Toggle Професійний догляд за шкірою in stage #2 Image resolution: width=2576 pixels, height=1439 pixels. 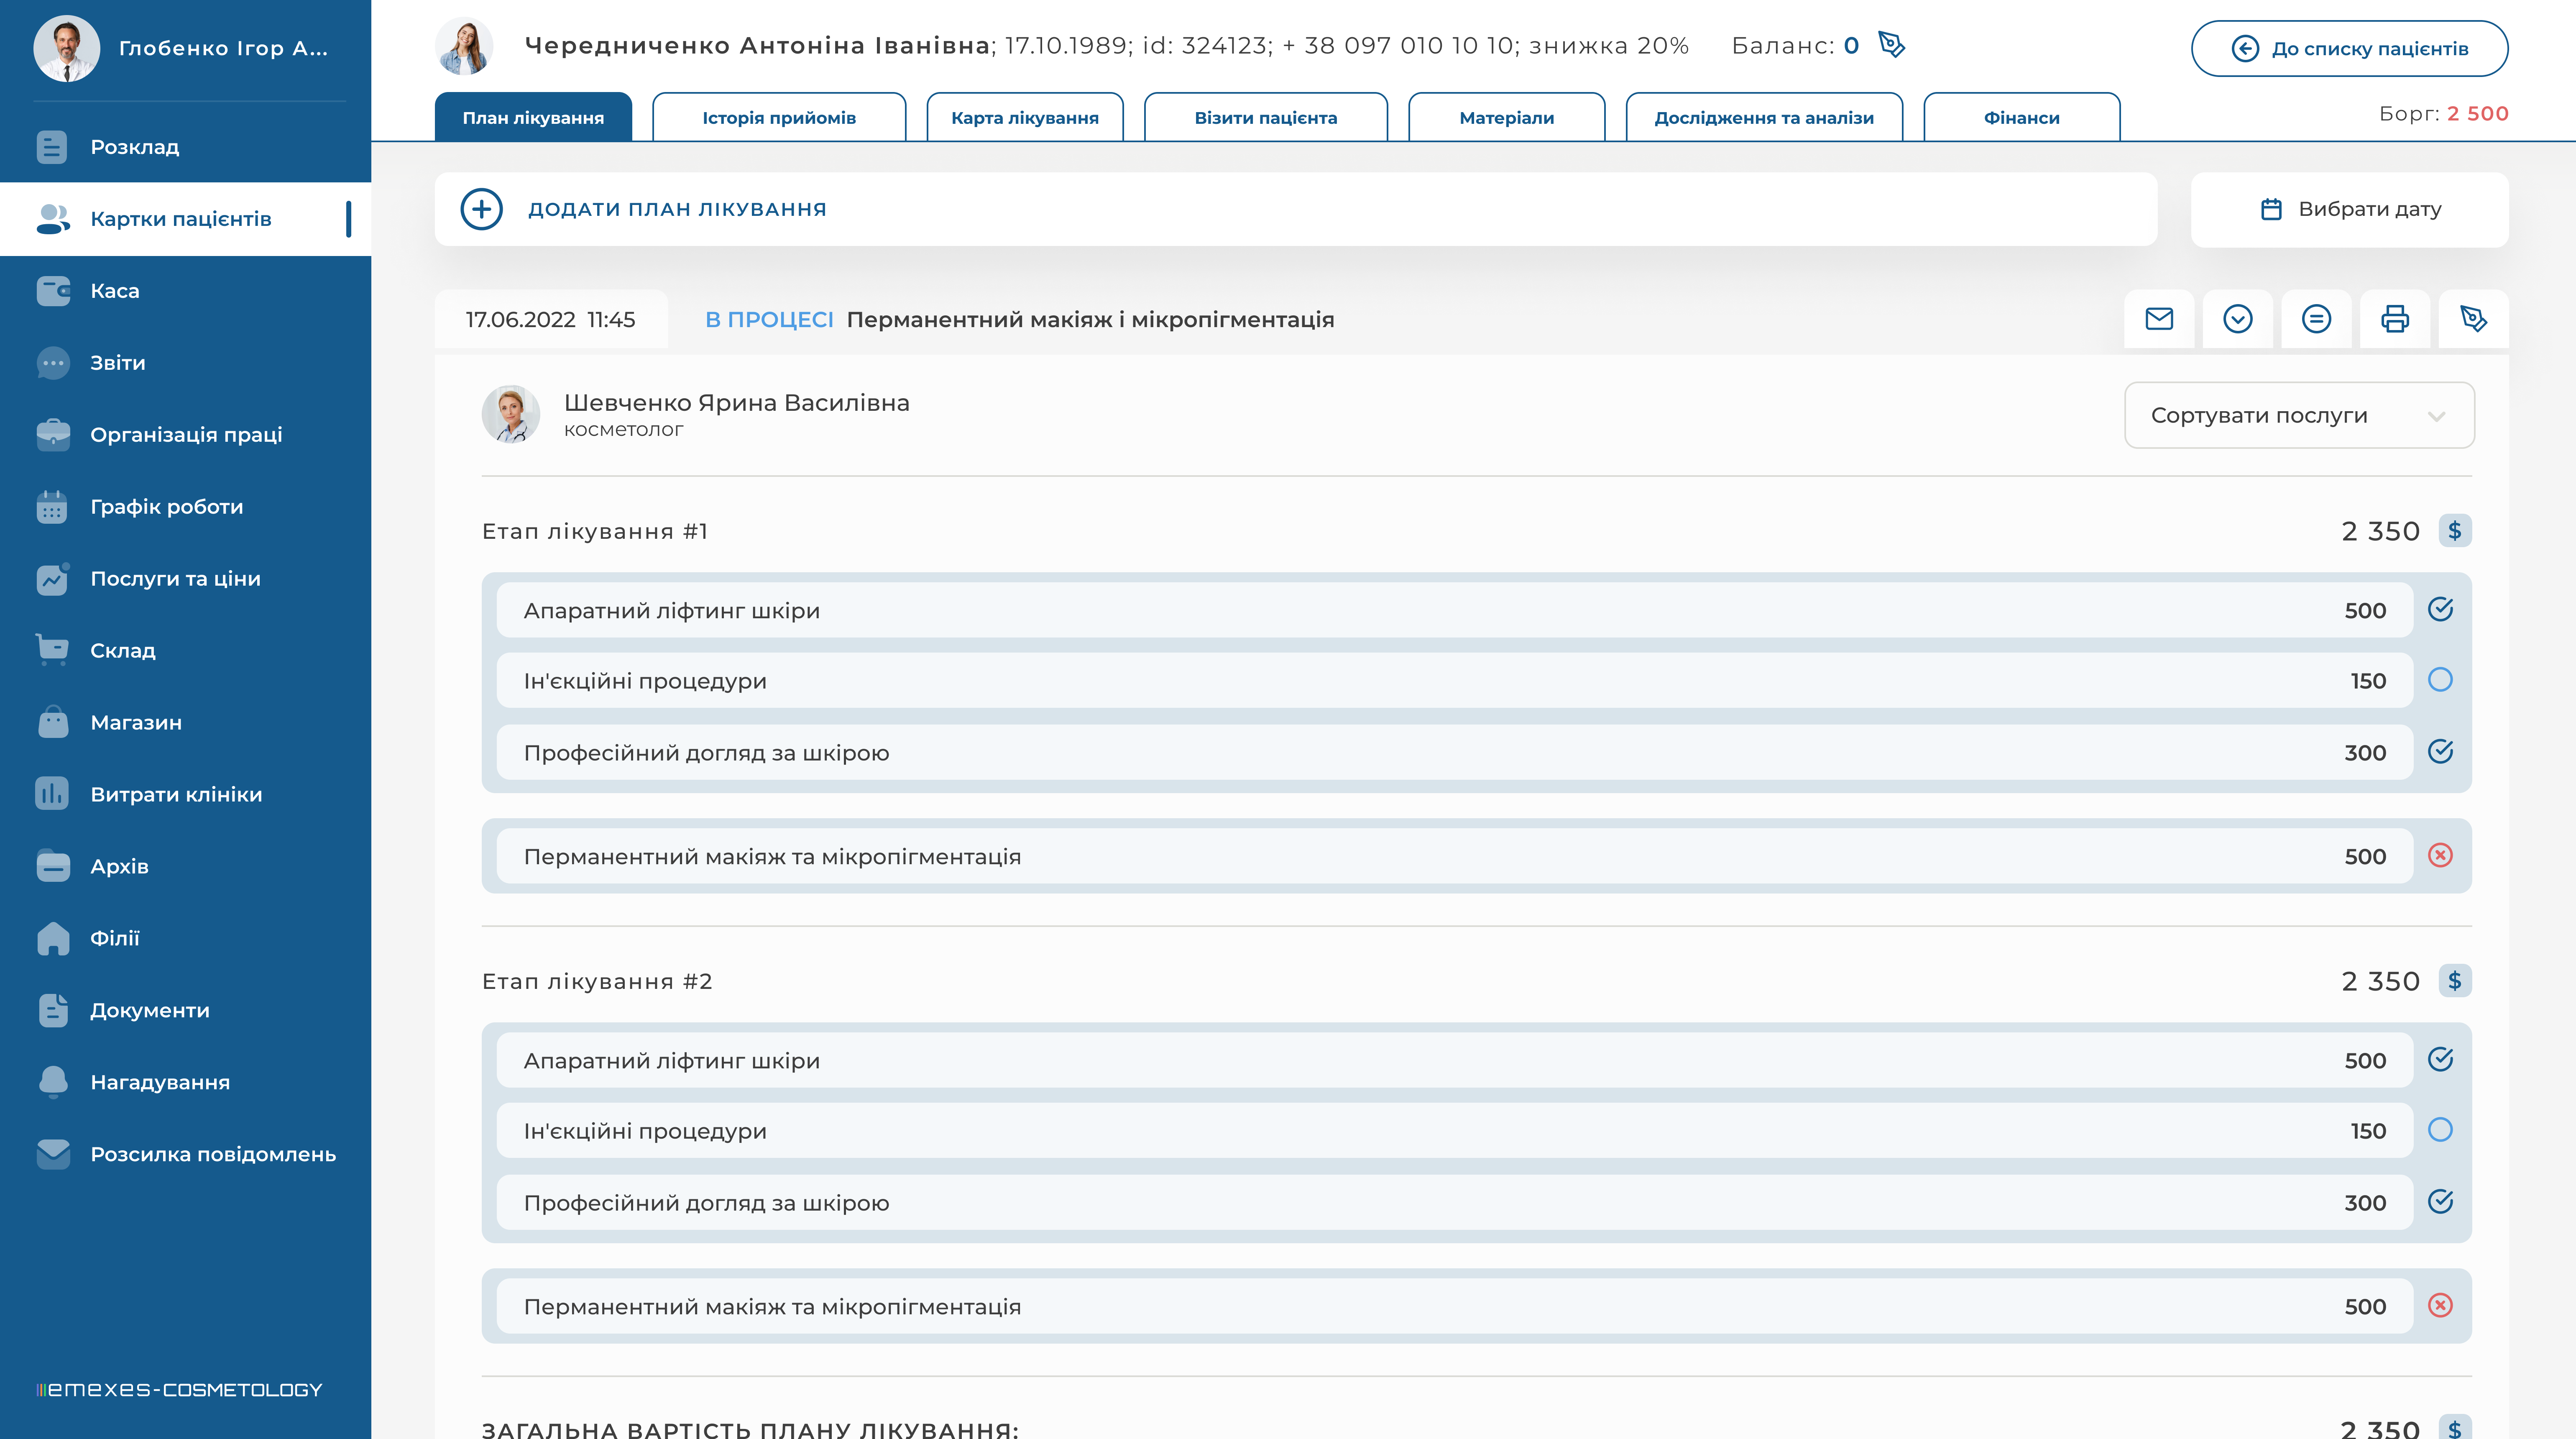[x=2440, y=1202]
